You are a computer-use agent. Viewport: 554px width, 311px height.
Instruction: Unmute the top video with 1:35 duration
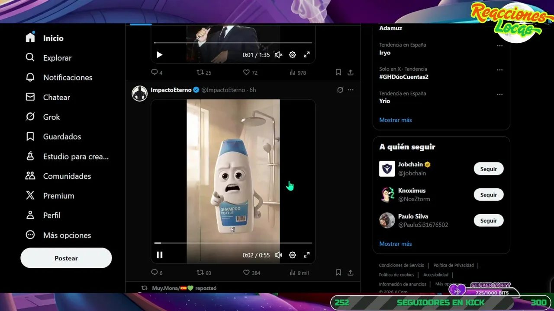(x=279, y=55)
